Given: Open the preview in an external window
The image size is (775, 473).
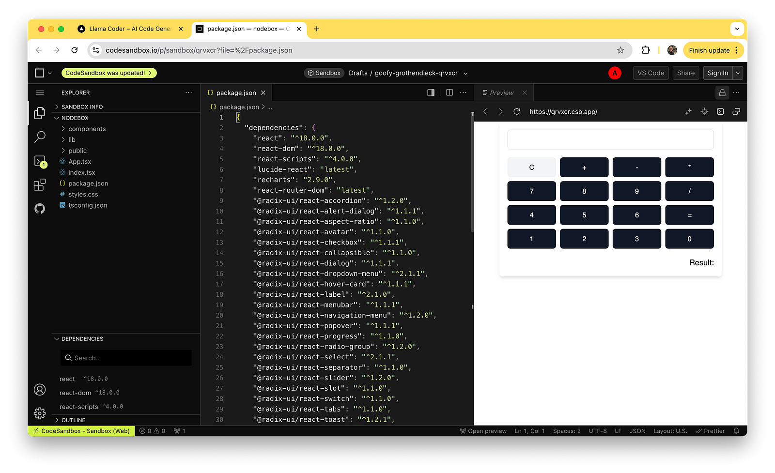Looking at the screenshot, I should (736, 111).
